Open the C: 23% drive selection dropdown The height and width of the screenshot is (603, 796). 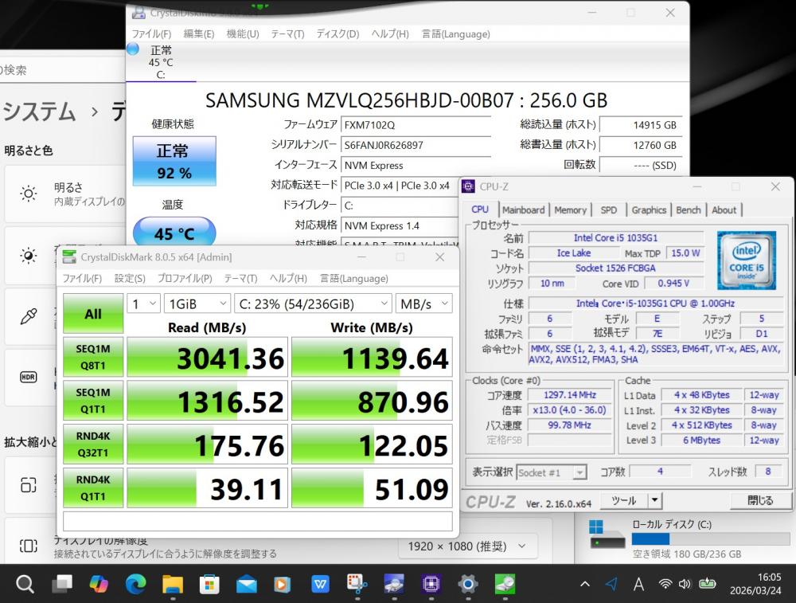313,303
